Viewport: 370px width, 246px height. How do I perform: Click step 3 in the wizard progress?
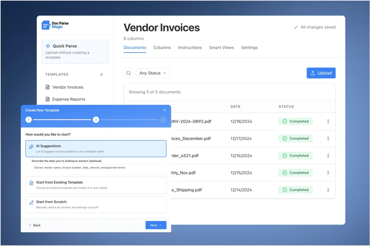(x=163, y=120)
